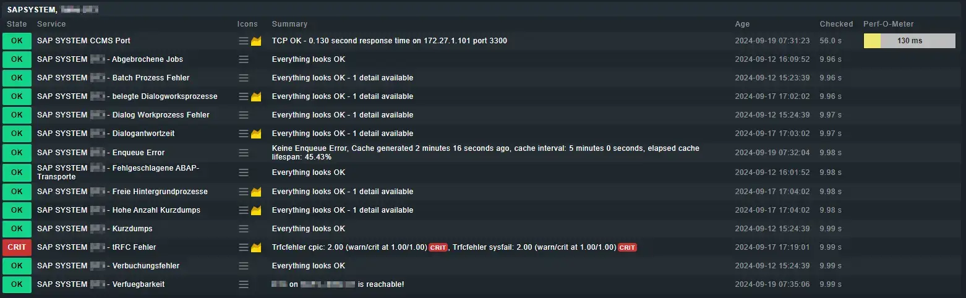The image size is (966, 298).
Task: Click graph icon of CCMS Port service
Action: click(257, 41)
